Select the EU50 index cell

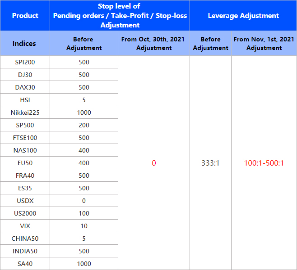[x=25, y=163]
